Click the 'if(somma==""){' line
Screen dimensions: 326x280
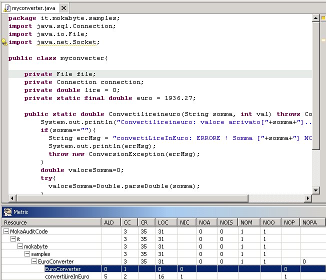[68, 130]
